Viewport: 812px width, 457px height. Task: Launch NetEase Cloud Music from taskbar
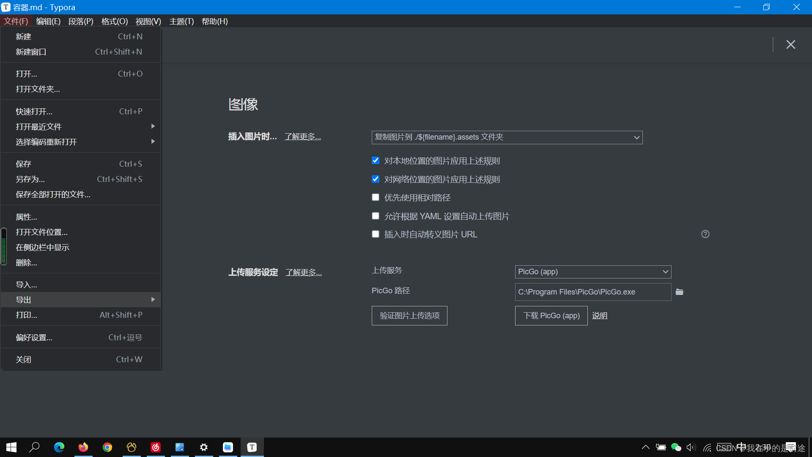tap(156, 447)
